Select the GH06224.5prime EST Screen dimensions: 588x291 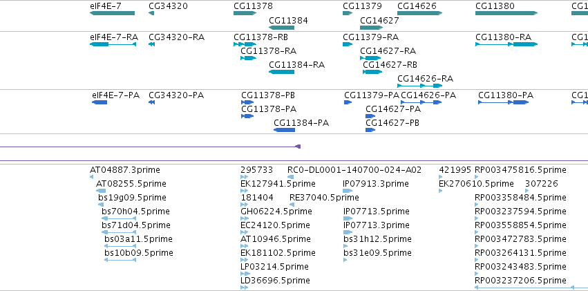click(245, 218)
